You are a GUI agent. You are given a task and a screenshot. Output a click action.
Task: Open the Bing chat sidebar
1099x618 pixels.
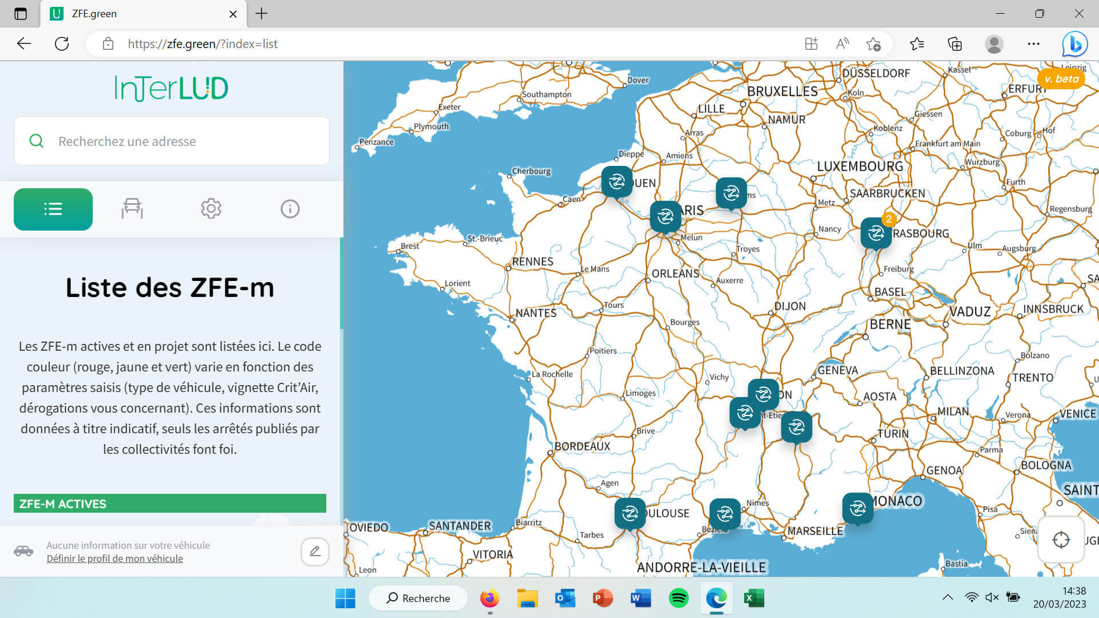[x=1075, y=44]
